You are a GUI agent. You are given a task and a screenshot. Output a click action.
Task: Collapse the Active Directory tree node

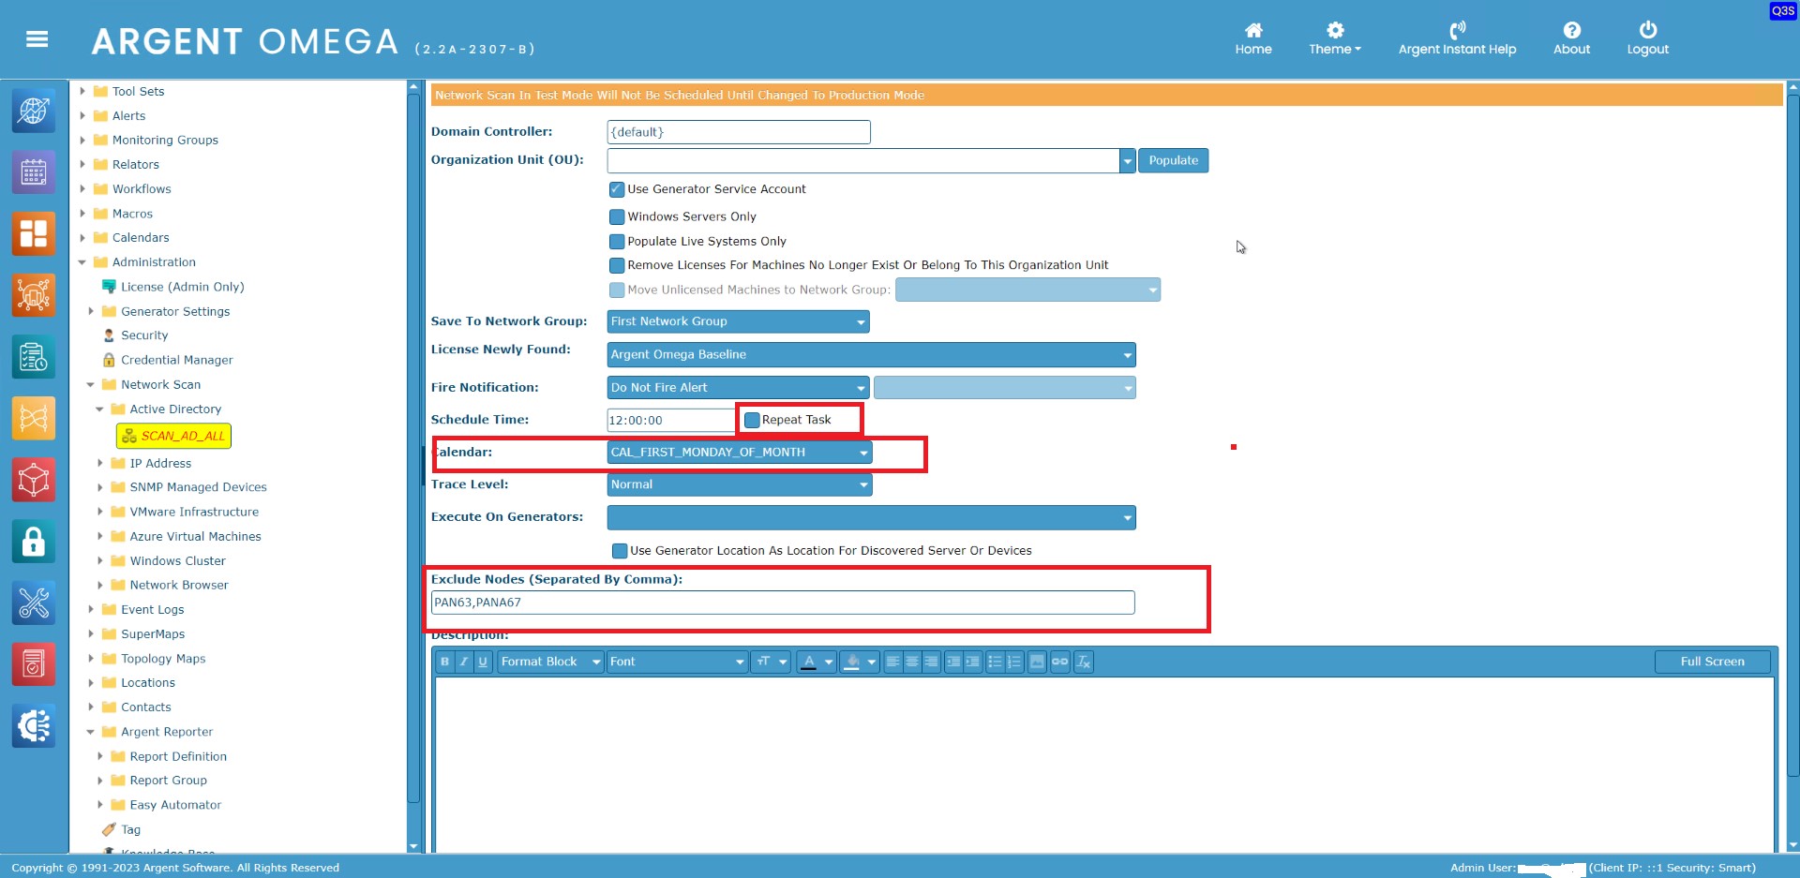click(99, 409)
